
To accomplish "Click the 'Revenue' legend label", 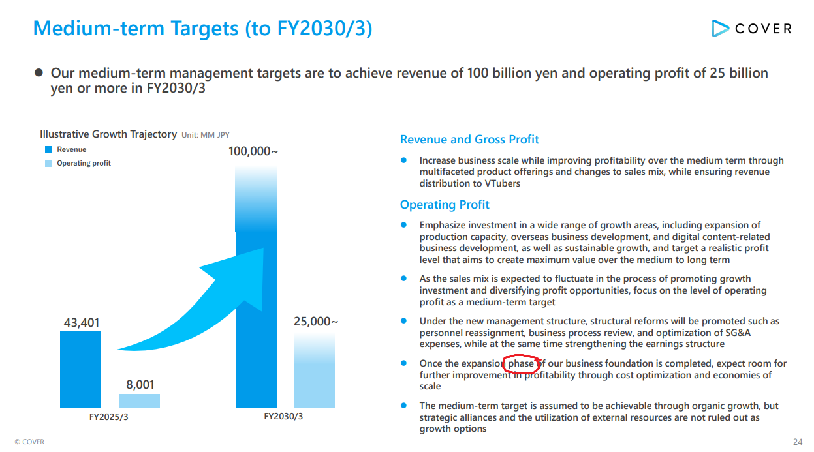I will (72, 149).
